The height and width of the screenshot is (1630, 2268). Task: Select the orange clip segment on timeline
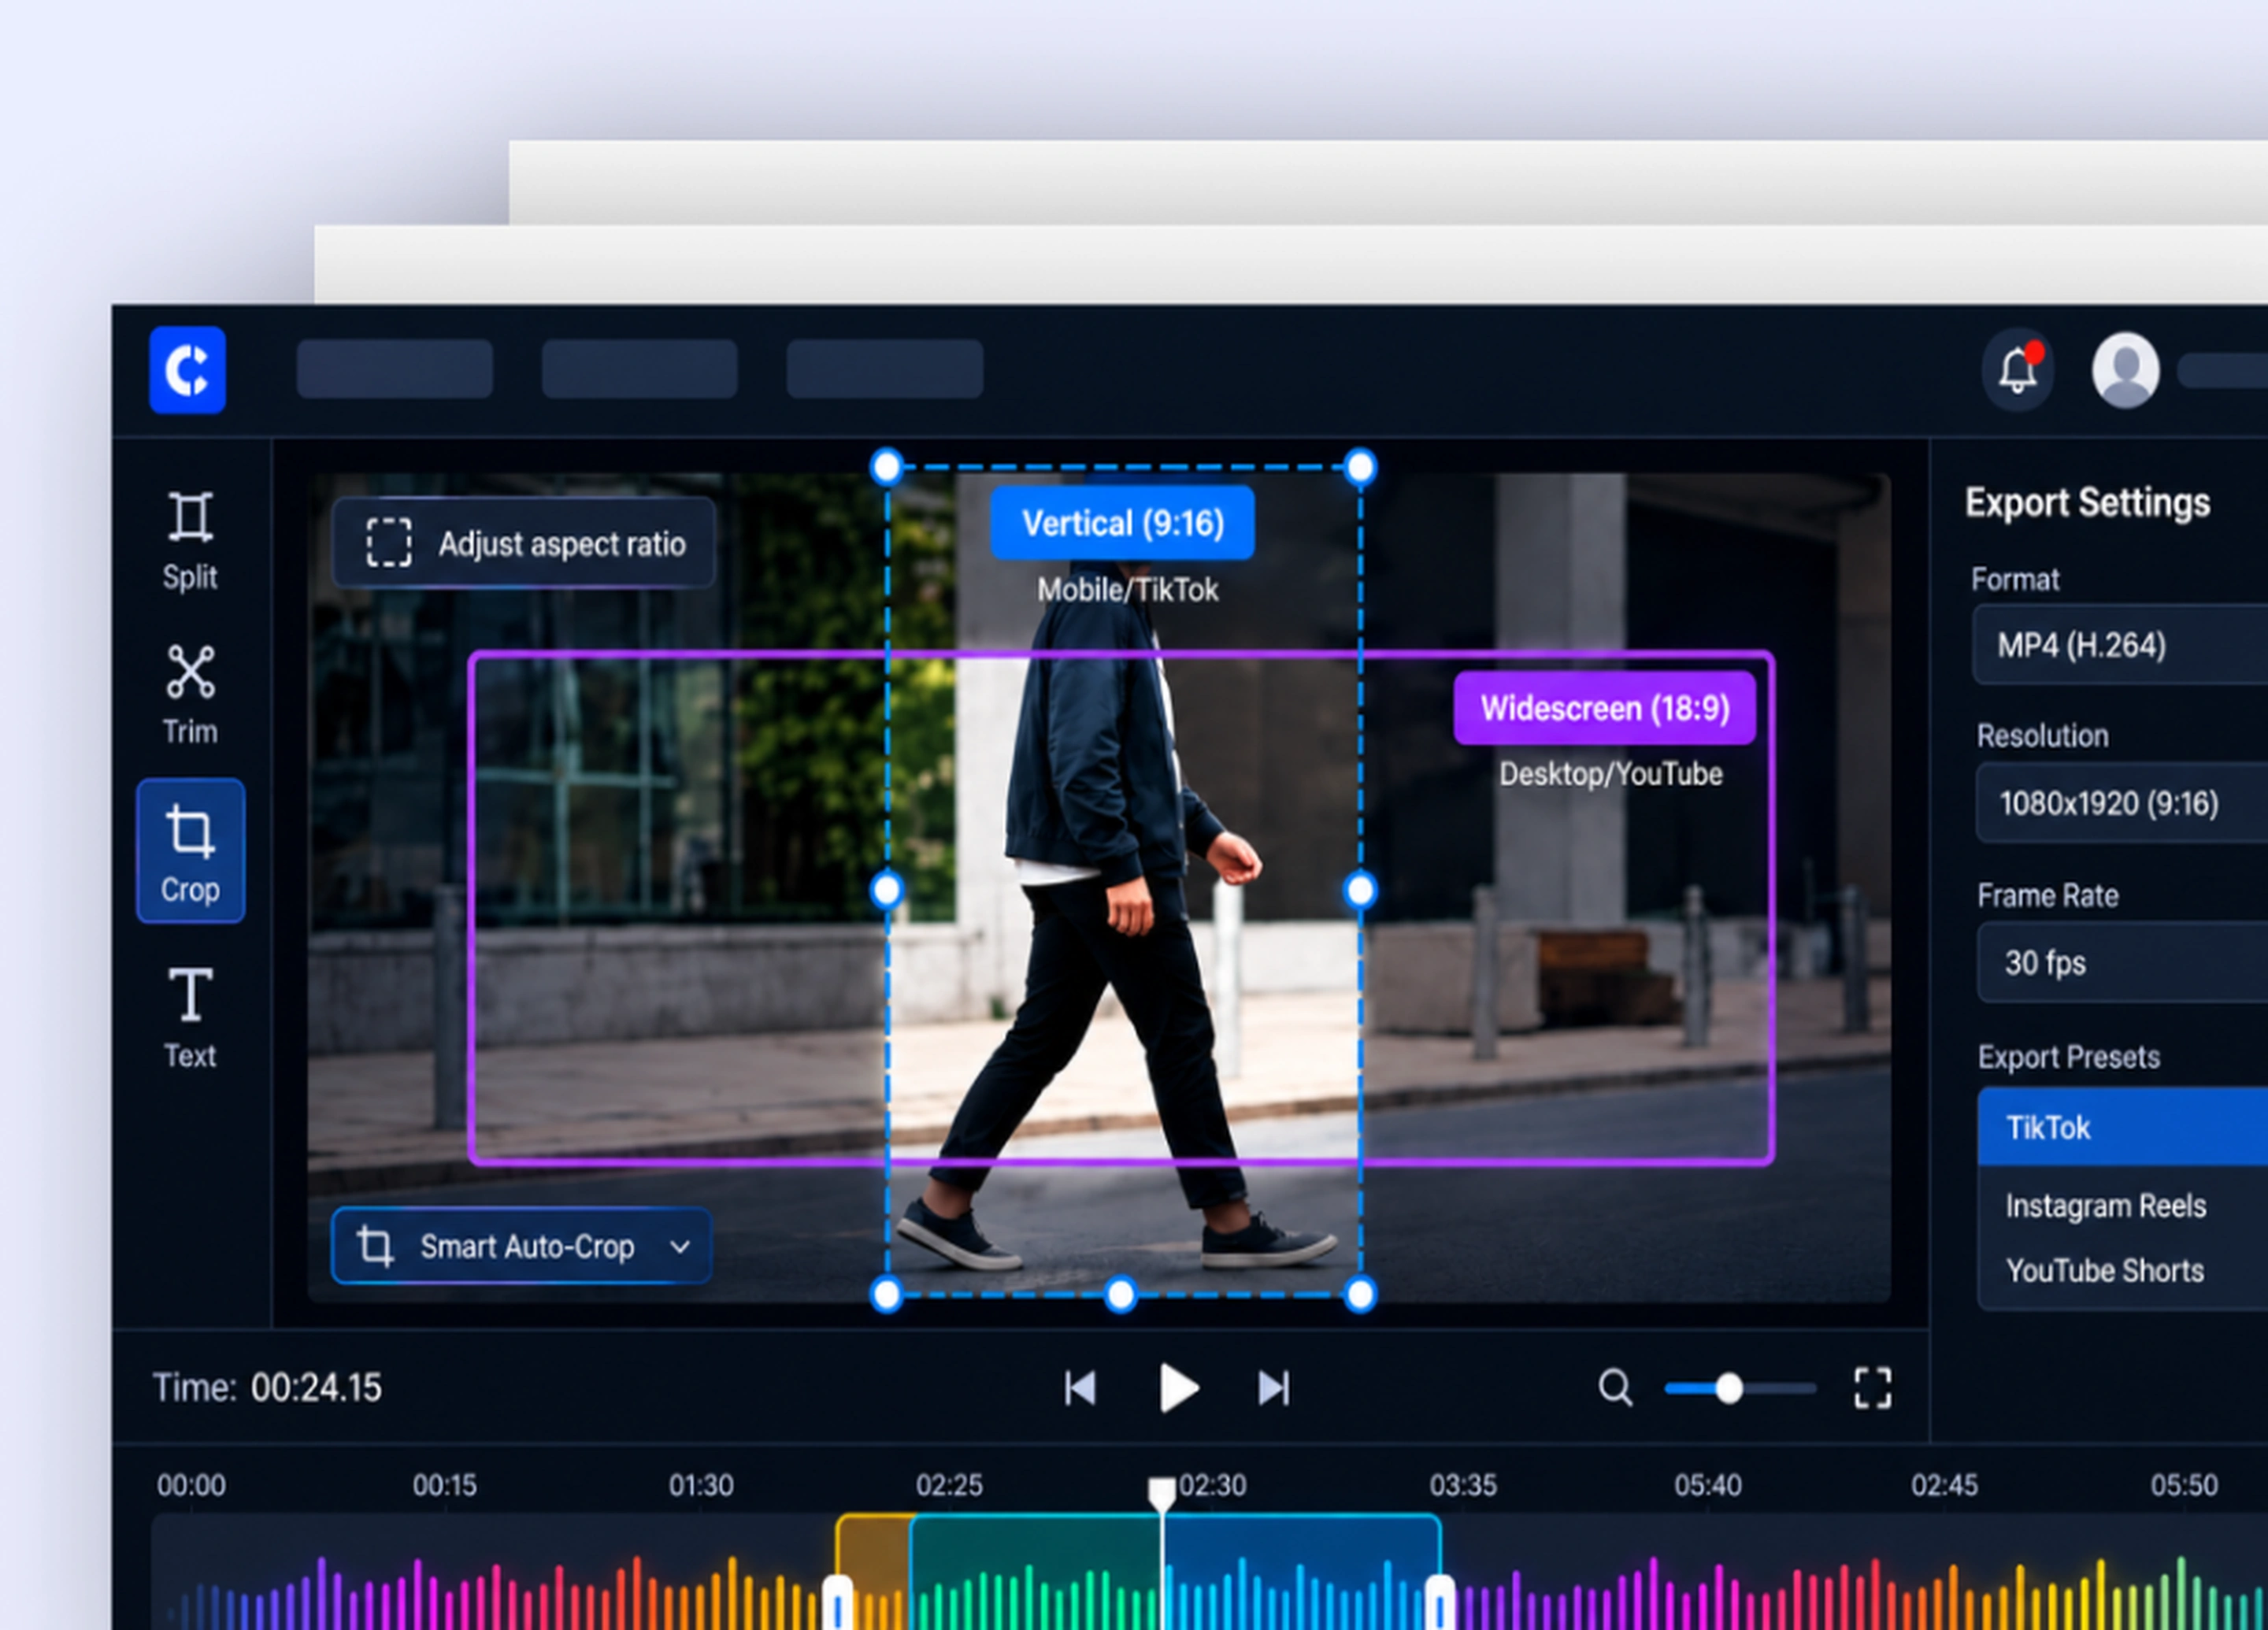click(x=874, y=1572)
